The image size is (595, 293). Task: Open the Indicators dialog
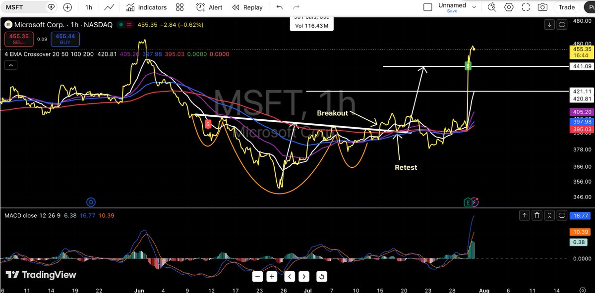(x=147, y=7)
